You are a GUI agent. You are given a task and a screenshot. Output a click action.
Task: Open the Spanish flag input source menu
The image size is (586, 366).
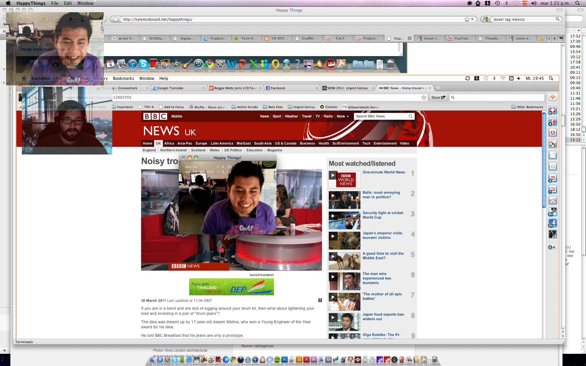(x=525, y=3)
